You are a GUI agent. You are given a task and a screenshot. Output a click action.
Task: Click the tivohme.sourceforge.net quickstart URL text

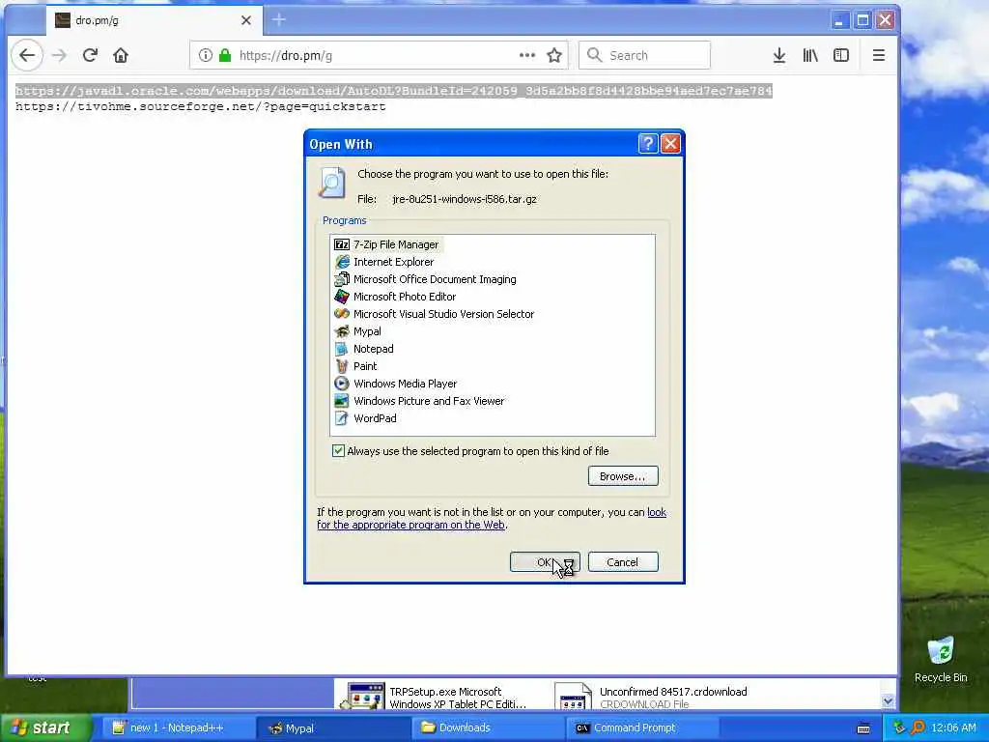201,106
